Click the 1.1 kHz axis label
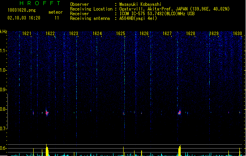Viewport: 246px width, 156px height. click(x=3, y=51)
